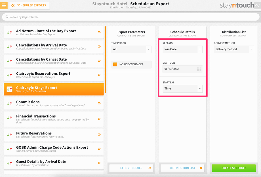Image resolution: width=261 pixels, height=177 pixels.
Task: Open chevron for Cancellations by Cancel Date
Action: (x=99, y=61)
